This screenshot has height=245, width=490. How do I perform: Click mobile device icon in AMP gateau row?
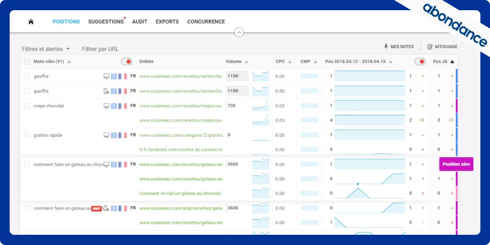107,208
